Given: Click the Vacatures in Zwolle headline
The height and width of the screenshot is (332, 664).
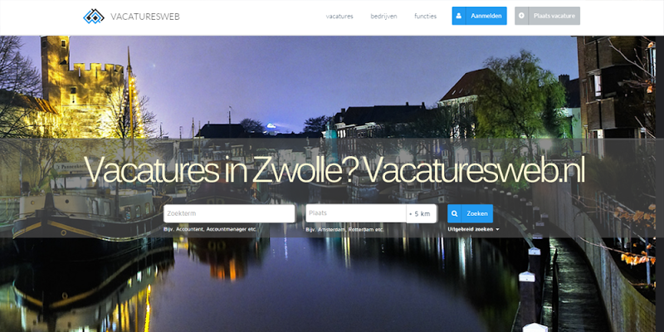Looking at the screenshot, I should [x=334, y=170].
